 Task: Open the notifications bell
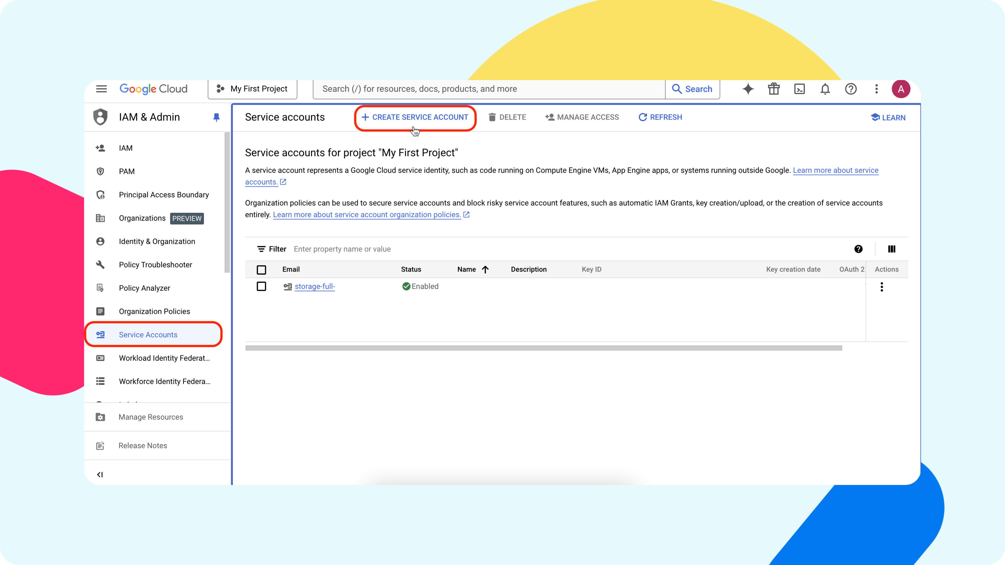pyautogui.click(x=825, y=89)
